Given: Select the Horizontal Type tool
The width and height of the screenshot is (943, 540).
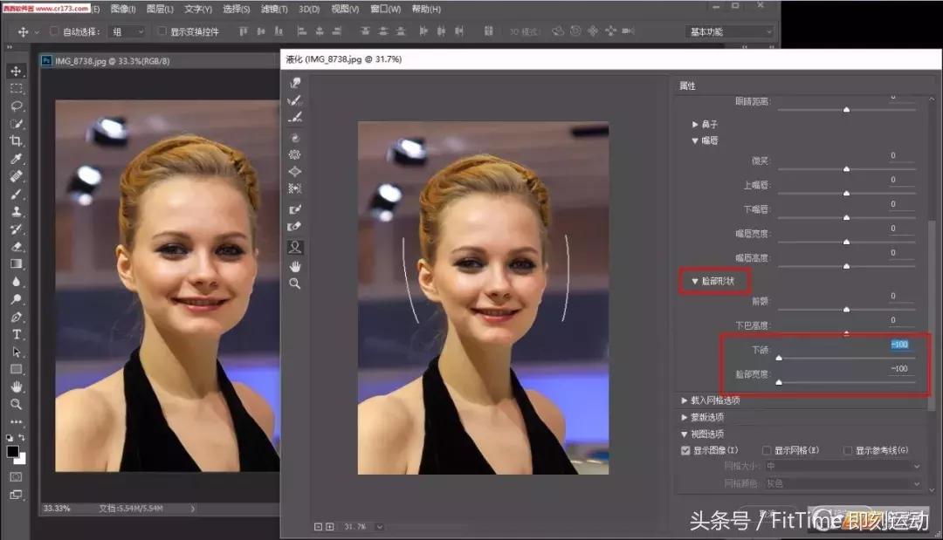Looking at the screenshot, I should [16, 335].
